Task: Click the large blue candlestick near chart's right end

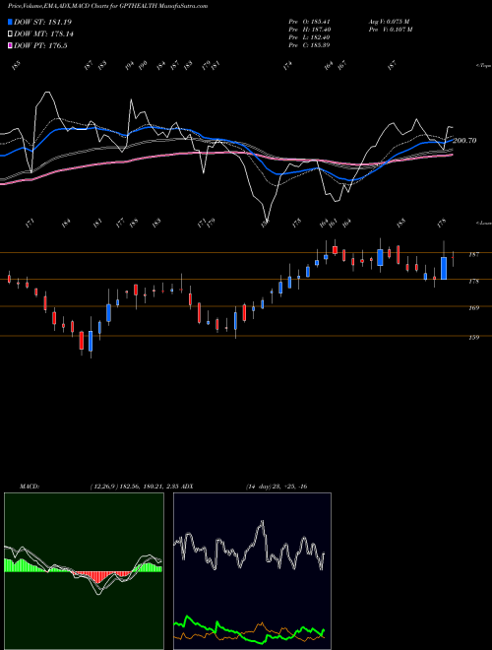Action: point(444,268)
